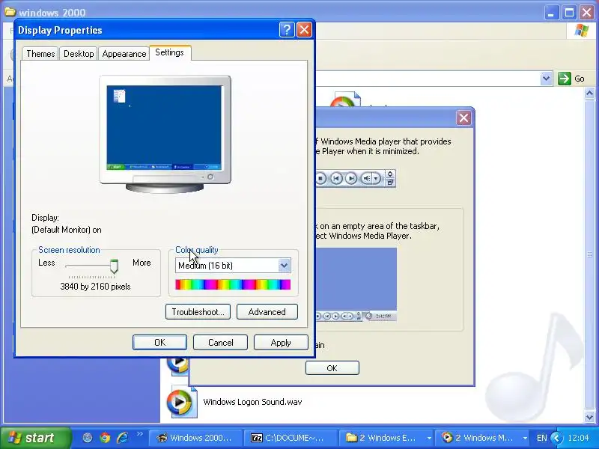Expand hidden system tray icons
Image resolution: width=599 pixels, height=449 pixels.
pyautogui.click(x=557, y=438)
